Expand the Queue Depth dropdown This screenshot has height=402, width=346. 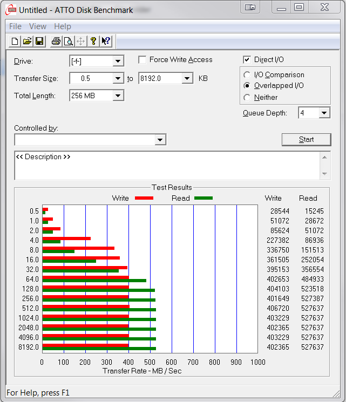point(324,113)
